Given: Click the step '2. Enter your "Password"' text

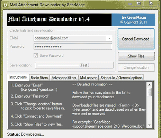Looking at the screenshot, I should pos(30,96).
